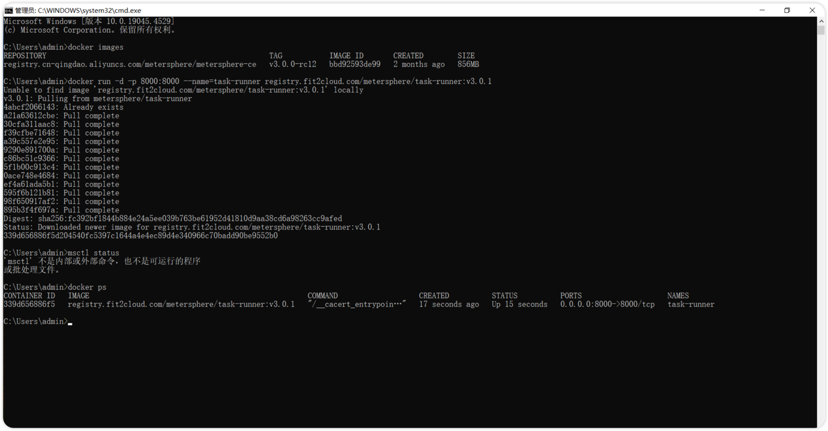
Task: Close the cmd.exe window
Action: (812, 10)
